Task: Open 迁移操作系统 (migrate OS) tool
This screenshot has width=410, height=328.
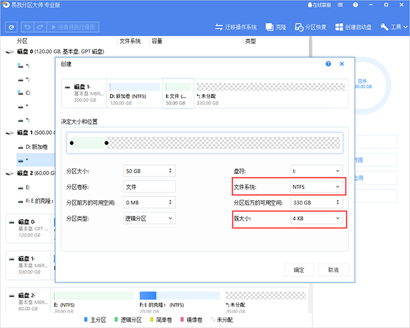Action: pyautogui.click(x=235, y=27)
